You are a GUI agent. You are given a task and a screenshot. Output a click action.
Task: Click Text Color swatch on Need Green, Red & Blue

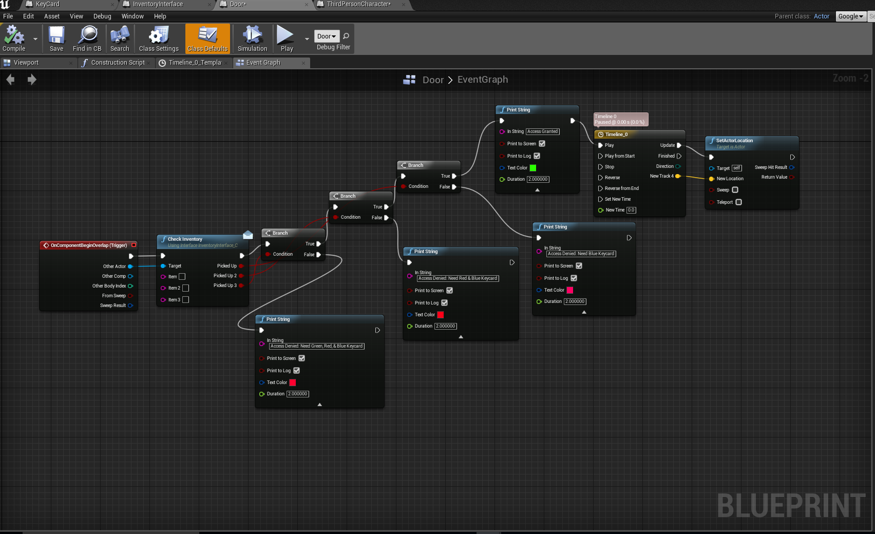[x=292, y=383]
